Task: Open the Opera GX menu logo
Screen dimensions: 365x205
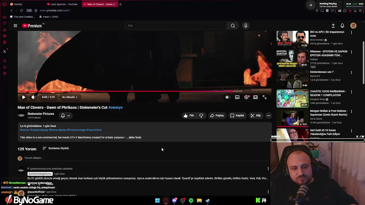Action: coord(5,4)
